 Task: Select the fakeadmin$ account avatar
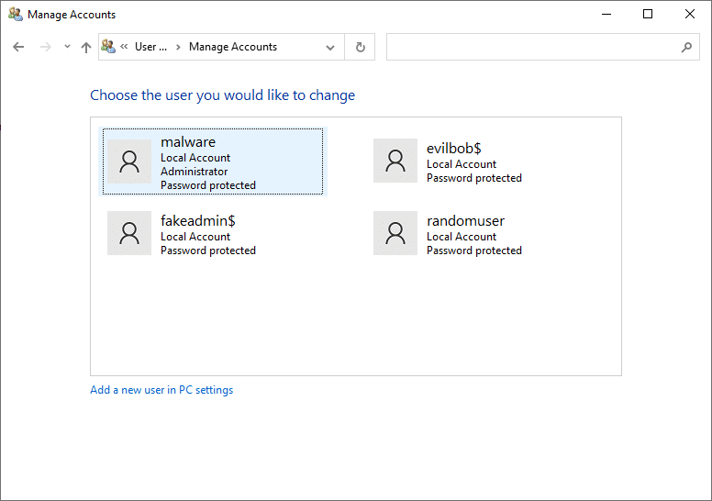tap(129, 233)
